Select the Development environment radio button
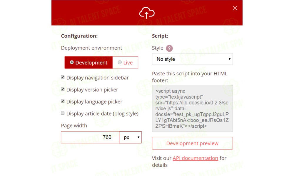The height and width of the screenshot is (176, 294). pyautogui.click(x=72, y=62)
